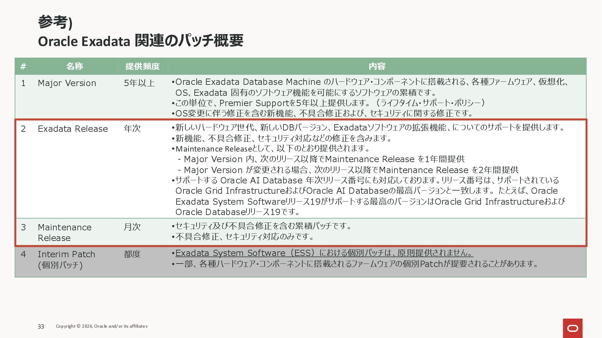Click the 名称 column header
Image resolution: width=602 pixels, height=338 pixels.
[75, 66]
